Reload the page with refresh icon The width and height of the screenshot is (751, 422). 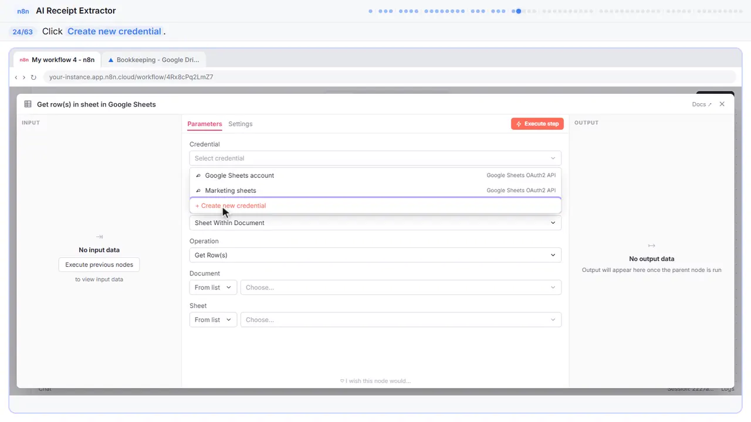pyautogui.click(x=33, y=77)
